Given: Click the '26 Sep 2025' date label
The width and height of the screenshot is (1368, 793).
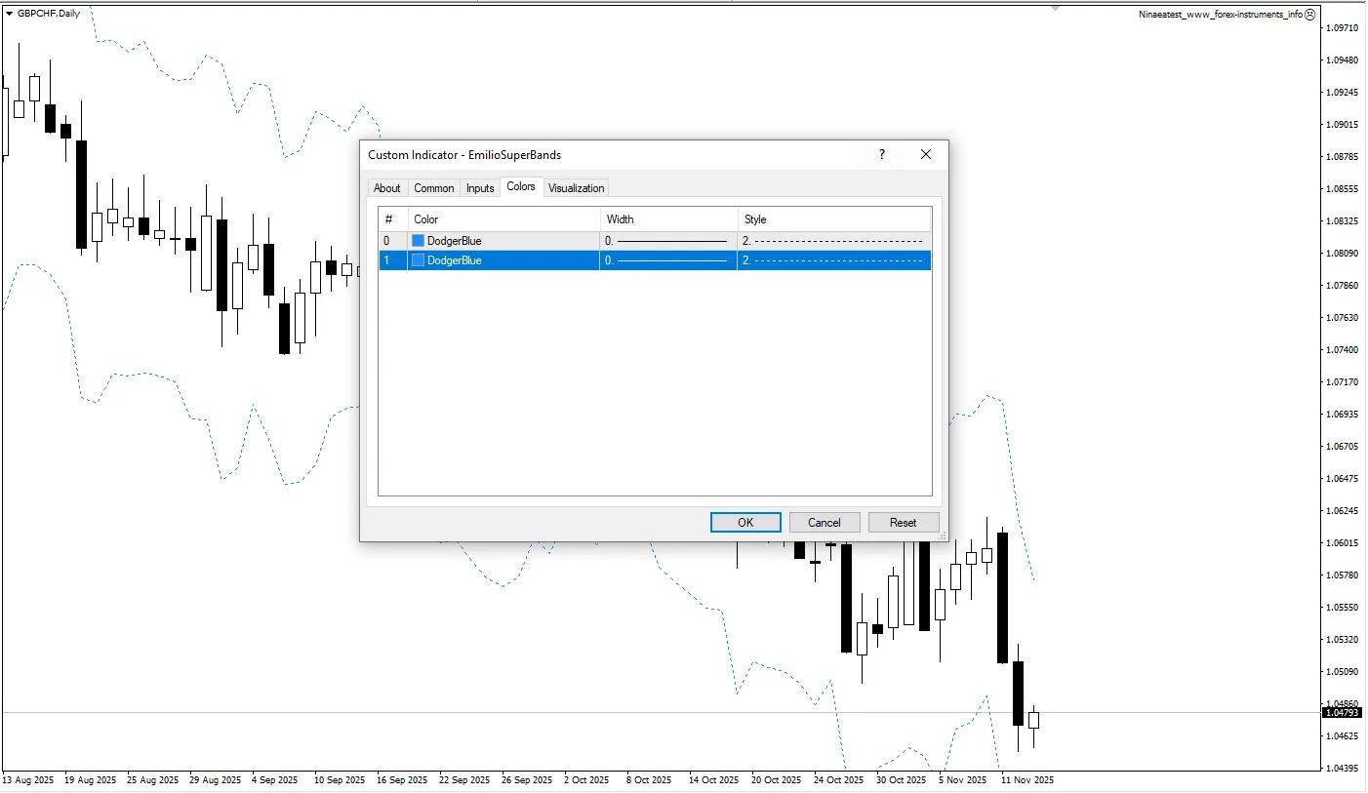Looking at the screenshot, I should (x=527, y=780).
